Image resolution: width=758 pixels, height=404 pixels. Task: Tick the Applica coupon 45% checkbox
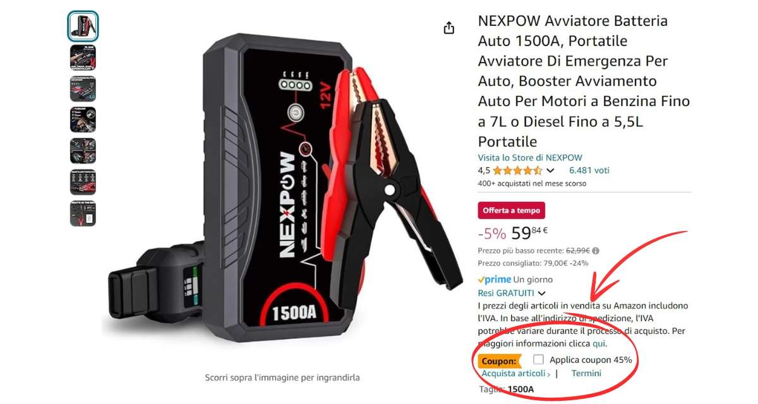(x=538, y=359)
